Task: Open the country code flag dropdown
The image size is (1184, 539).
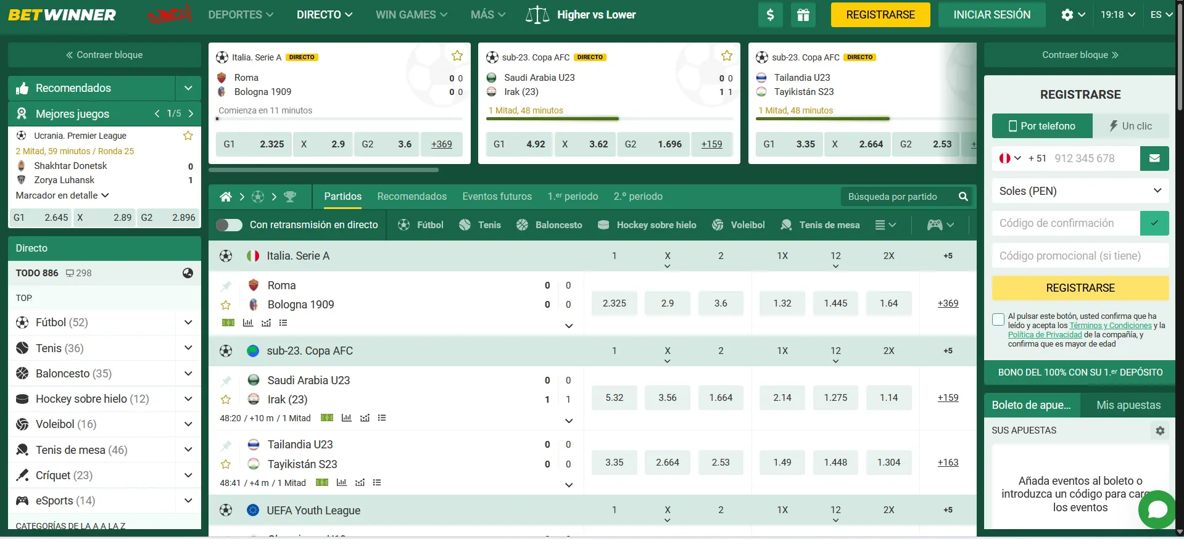Action: click(x=1010, y=158)
